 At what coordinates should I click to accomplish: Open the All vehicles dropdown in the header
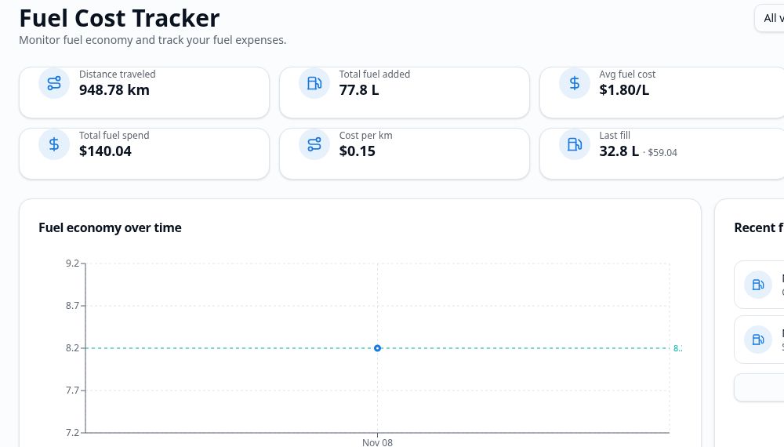[770, 18]
